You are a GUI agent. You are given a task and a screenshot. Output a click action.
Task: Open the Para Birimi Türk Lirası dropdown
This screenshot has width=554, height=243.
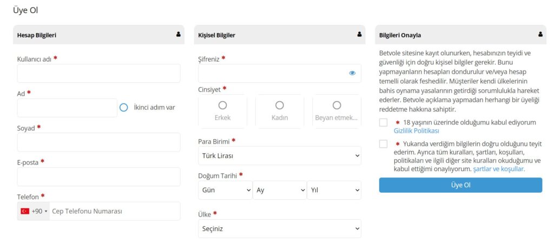[x=280, y=156]
